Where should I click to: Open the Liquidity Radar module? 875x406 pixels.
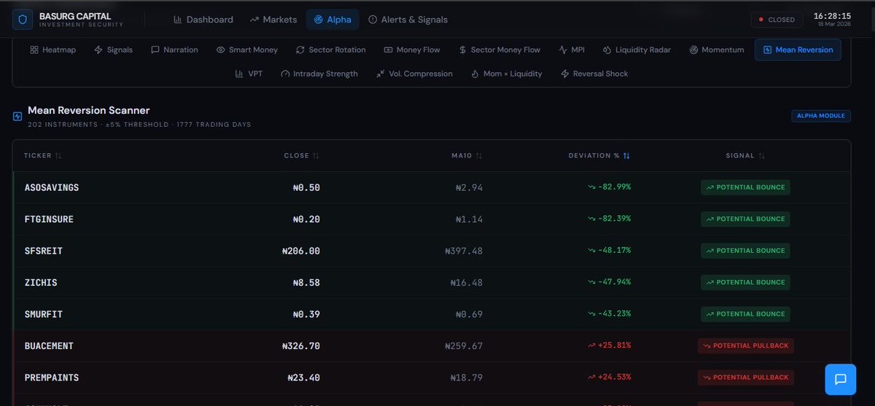point(637,50)
